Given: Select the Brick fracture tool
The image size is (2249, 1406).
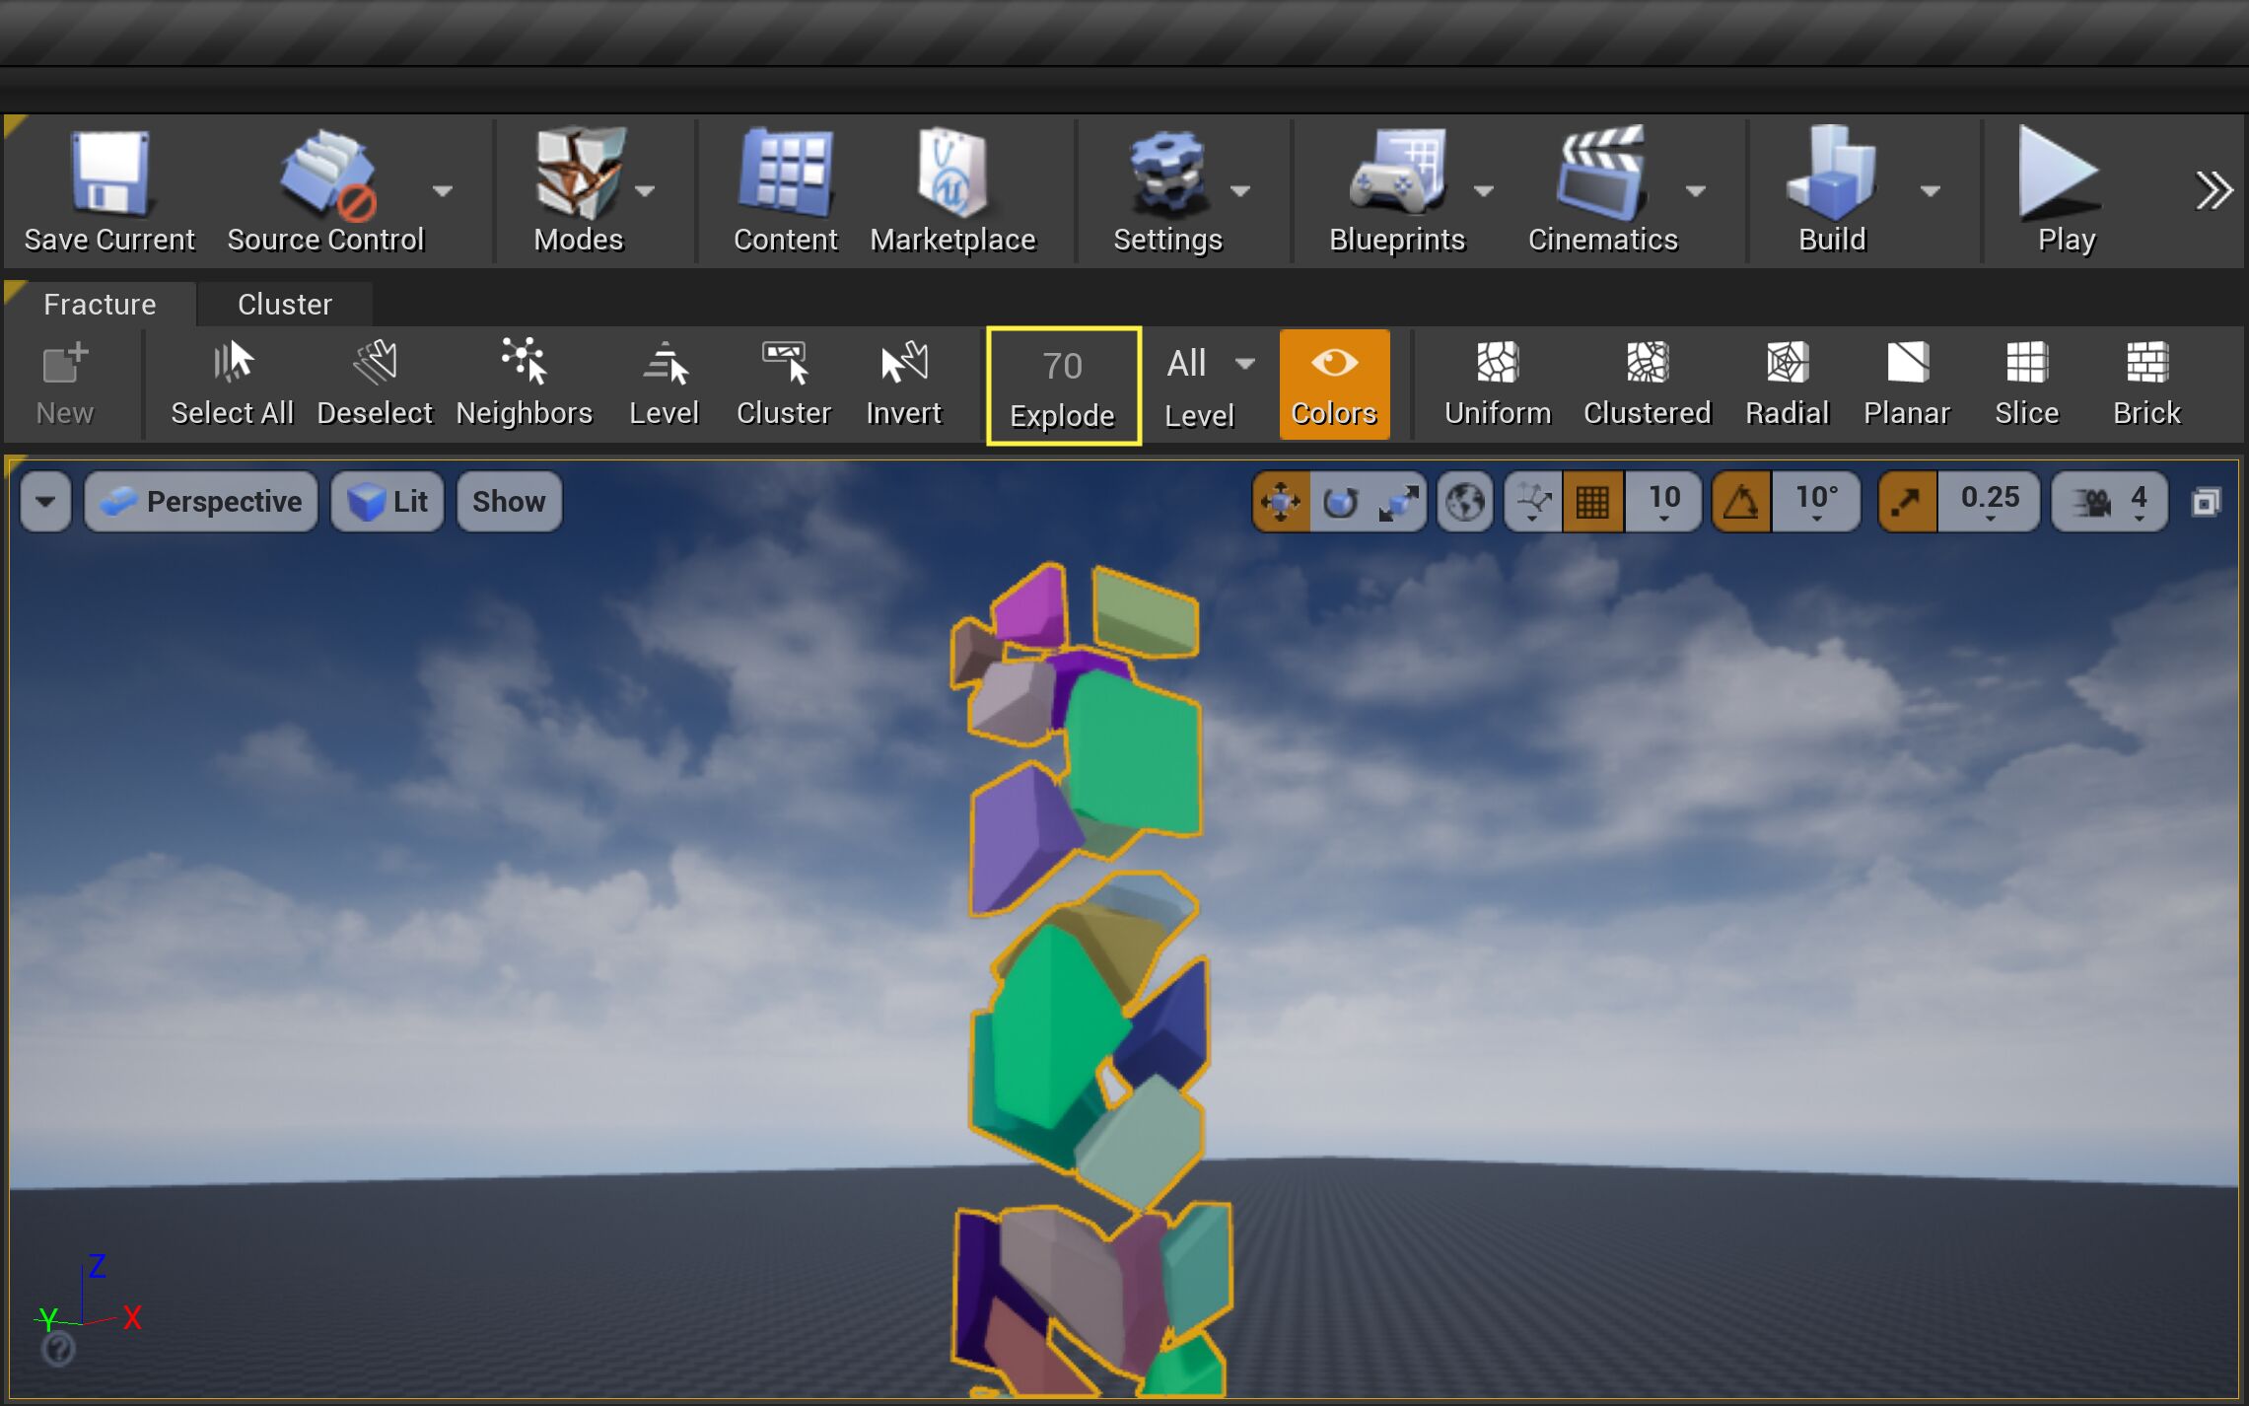Looking at the screenshot, I should click(2145, 383).
